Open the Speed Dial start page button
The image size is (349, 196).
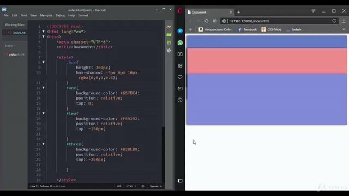(x=215, y=21)
